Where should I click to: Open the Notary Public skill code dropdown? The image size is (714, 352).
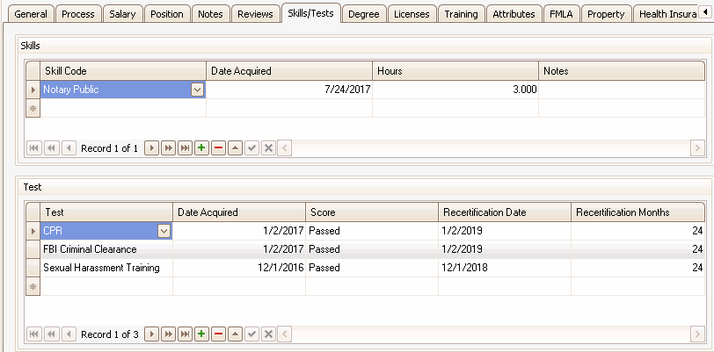(197, 90)
